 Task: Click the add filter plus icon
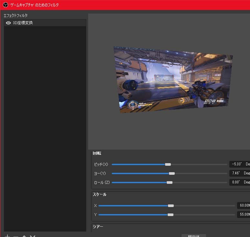[x=8, y=236]
